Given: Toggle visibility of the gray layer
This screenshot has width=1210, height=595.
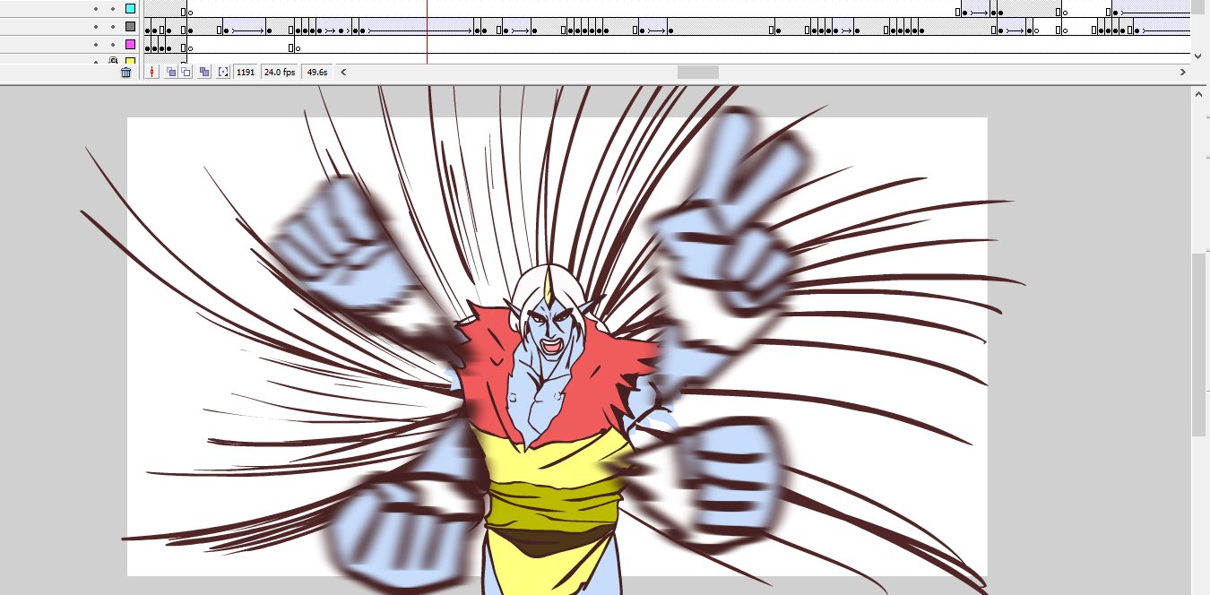Looking at the screenshot, I should [95, 27].
